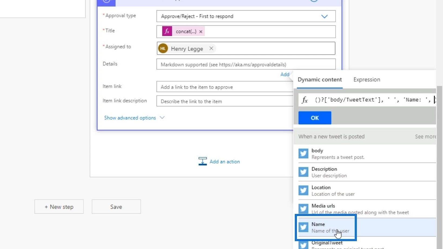Select the Name dynamic content item
This screenshot has height=249, width=443.
[x=367, y=227]
